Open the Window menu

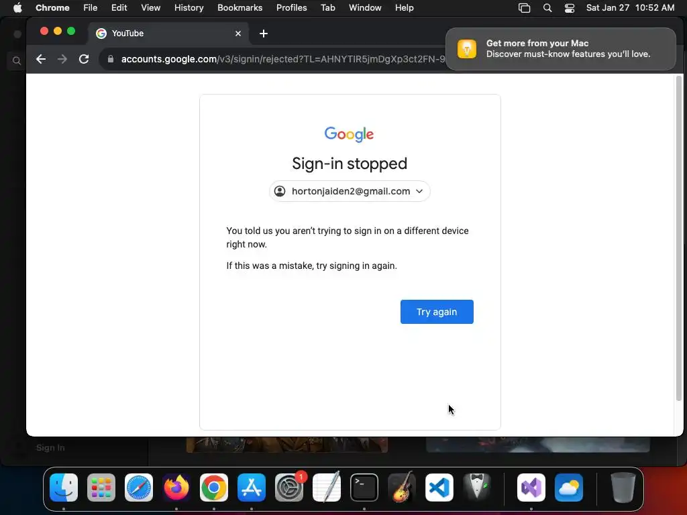tap(365, 8)
